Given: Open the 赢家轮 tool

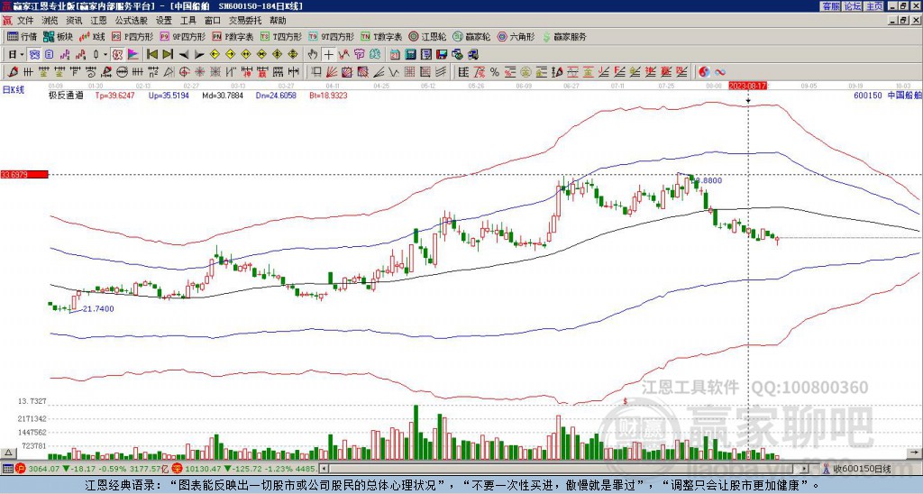Looking at the screenshot, I should [471, 36].
